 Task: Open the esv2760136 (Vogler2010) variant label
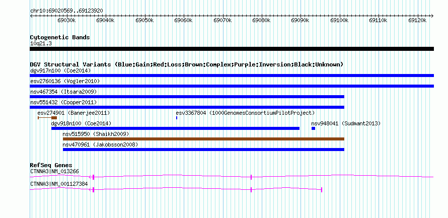(65, 81)
